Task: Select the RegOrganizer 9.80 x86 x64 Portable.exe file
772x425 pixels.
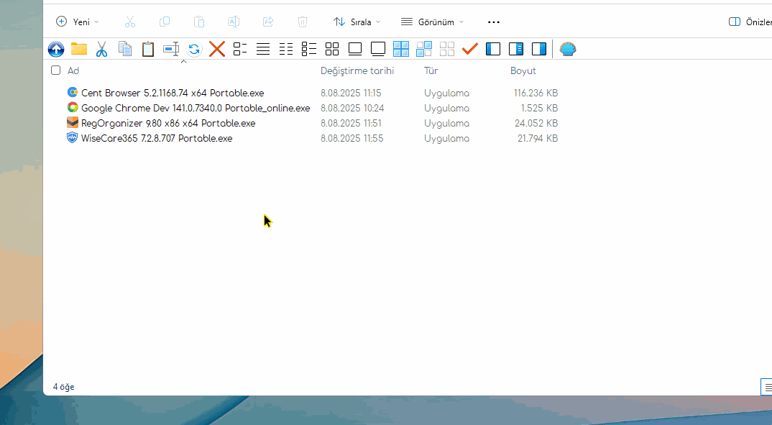Action: tap(168, 123)
